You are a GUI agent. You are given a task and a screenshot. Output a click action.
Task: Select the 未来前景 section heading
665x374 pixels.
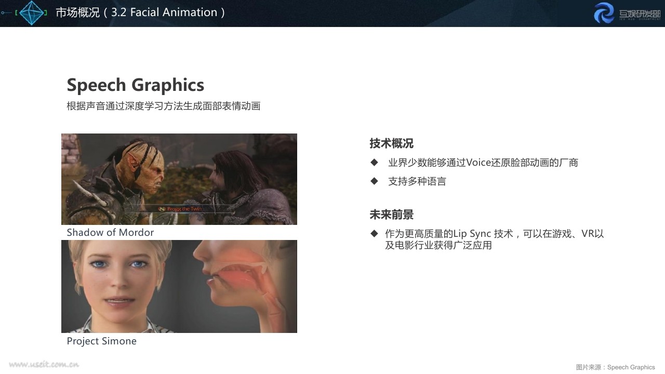click(x=392, y=215)
